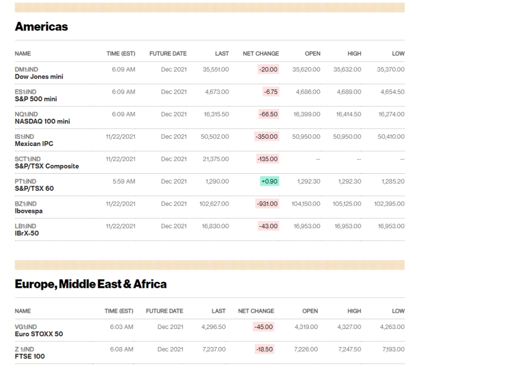Click the LB1:IND ticker
The image size is (514, 365).
26,226
